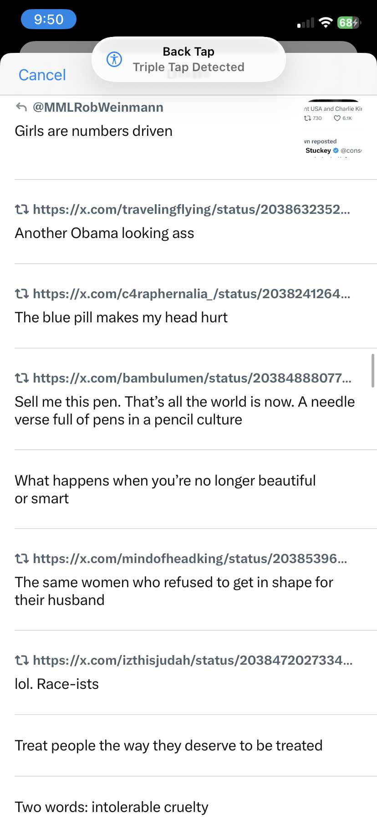Tap the repost icon beside mindofheadking link

[22, 558]
